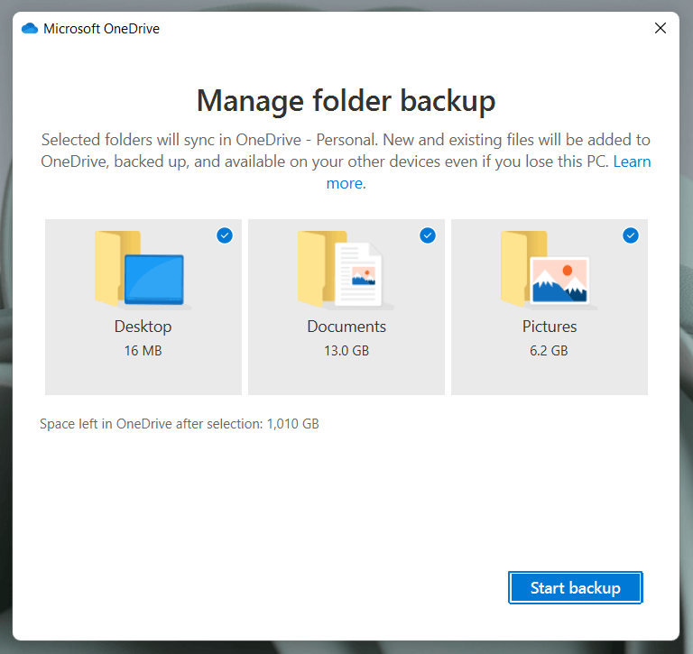The width and height of the screenshot is (693, 654).
Task: Toggle the Pictures folder checkmark off
Action: point(631,235)
